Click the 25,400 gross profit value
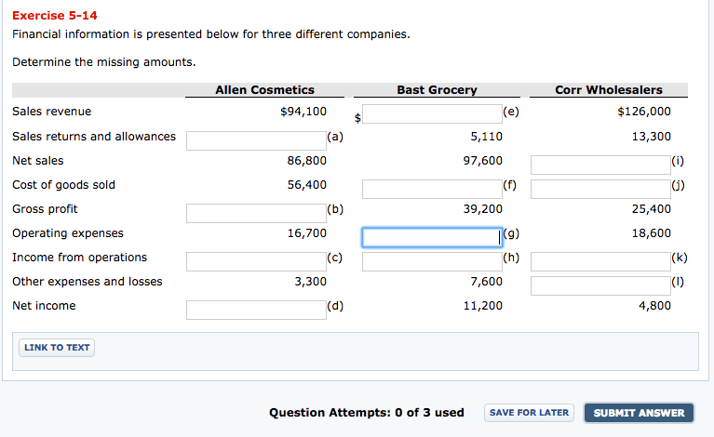The image size is (714, 437). click(x=651, y=208)
